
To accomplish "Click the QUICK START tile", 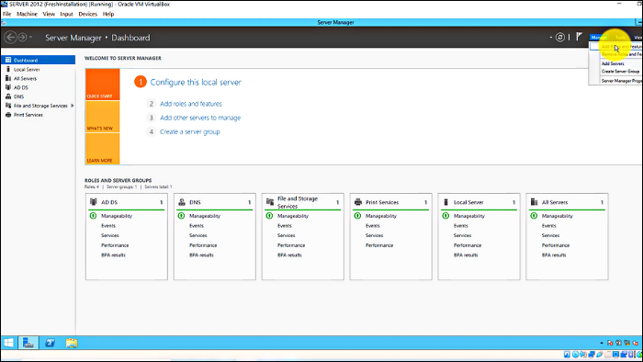I will pos(103,85).
